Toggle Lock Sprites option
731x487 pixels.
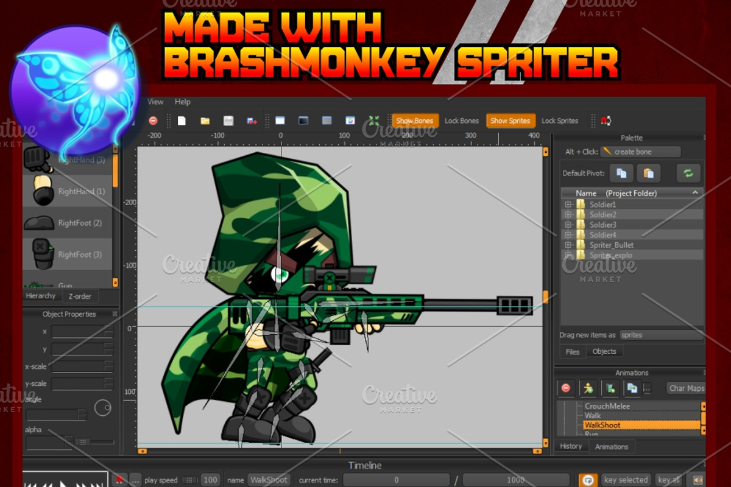coord(560,121)
